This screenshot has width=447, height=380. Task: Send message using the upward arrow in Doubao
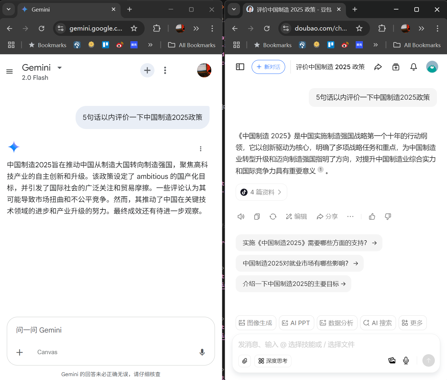tap(428, 360)
